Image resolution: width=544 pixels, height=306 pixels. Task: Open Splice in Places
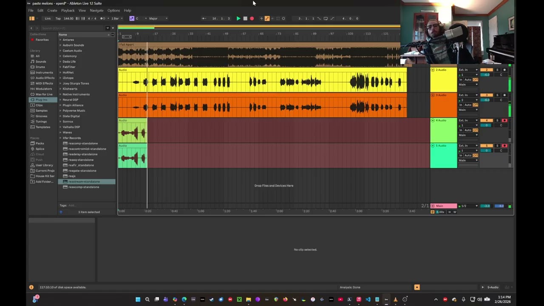40,149
